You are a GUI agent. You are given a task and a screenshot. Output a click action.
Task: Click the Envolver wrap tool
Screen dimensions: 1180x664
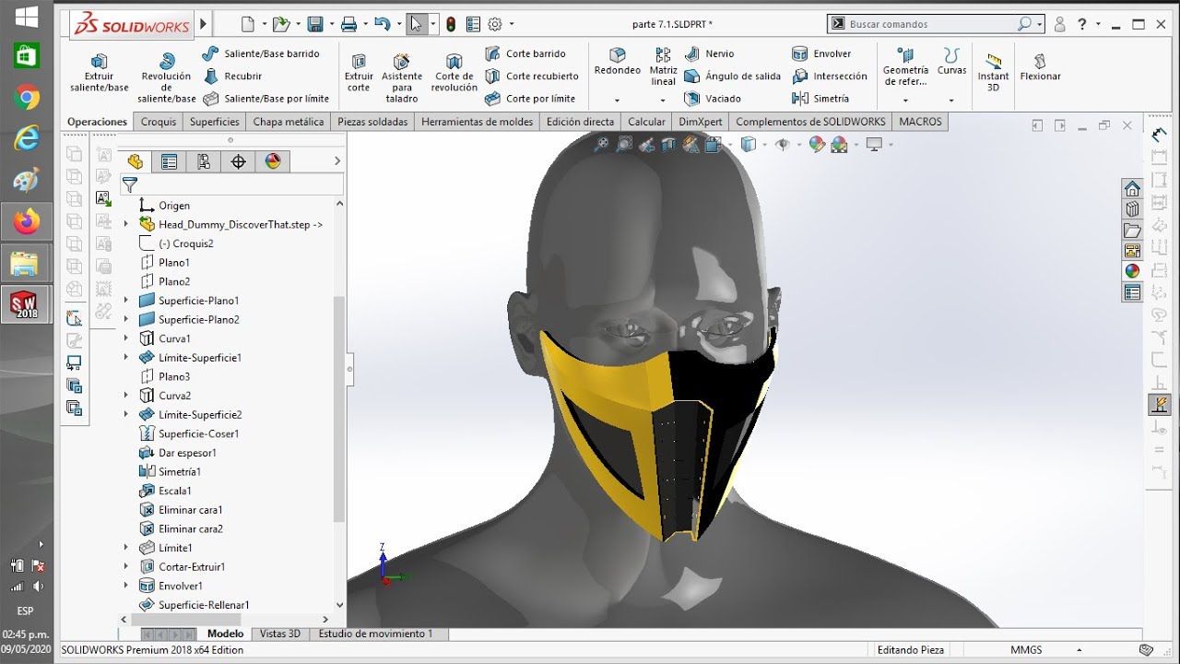coord(821,53)
